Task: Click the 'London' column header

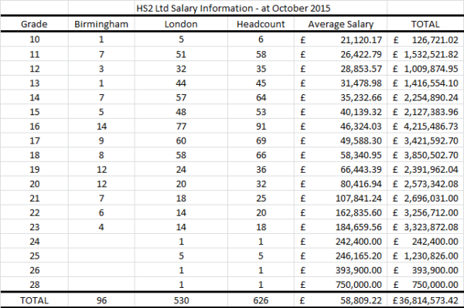Action: tap(181, 24)
